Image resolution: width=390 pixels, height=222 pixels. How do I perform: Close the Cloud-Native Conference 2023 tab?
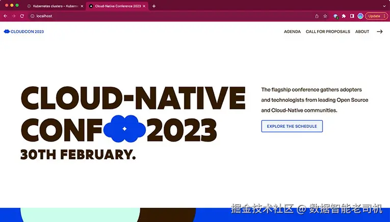(144, 6)
